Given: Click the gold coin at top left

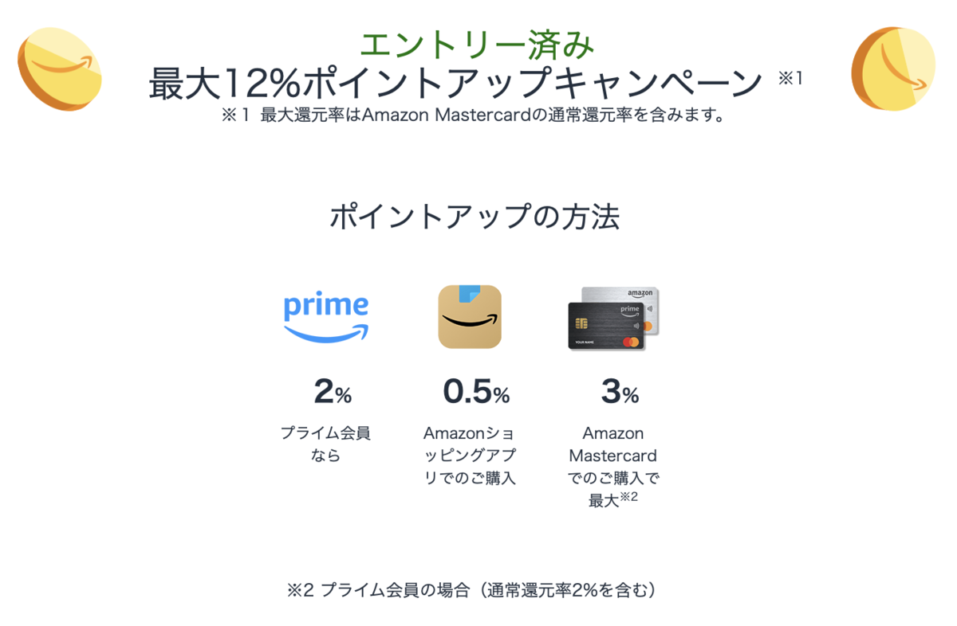Looking at the screenshot, I should click(60, 68).
